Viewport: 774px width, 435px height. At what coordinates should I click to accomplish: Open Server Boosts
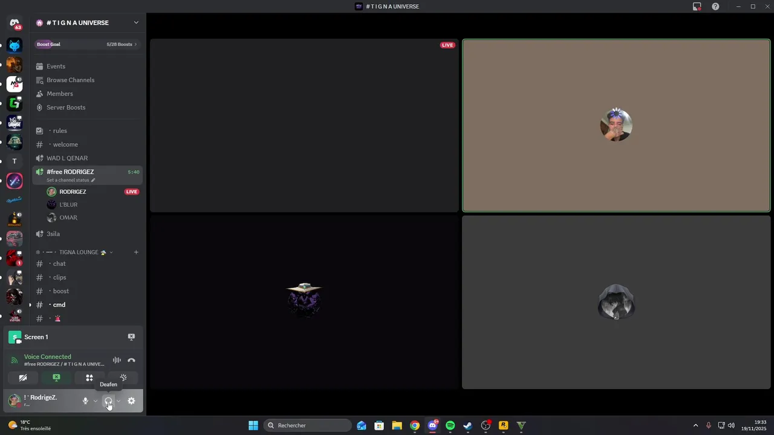tap(88, 108)
